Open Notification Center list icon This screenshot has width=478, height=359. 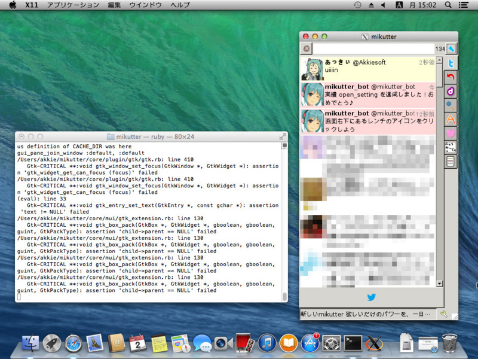click(464, 5)
